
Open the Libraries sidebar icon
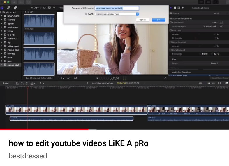[2, 8]
